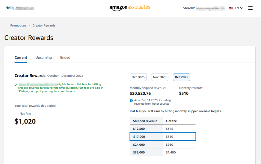Screen dimensions: 261x164
Task: Click the highlighted $17,000 tier row
Action: [163, 136]
